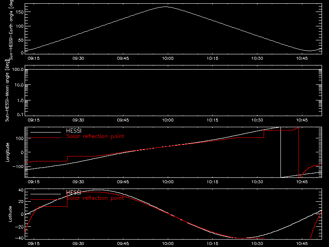Image resolution: width=329 pixels, height=247 pixels.
Task: Click 10:30 time label under Earth angle plot
Action: [x=257, y=58]
